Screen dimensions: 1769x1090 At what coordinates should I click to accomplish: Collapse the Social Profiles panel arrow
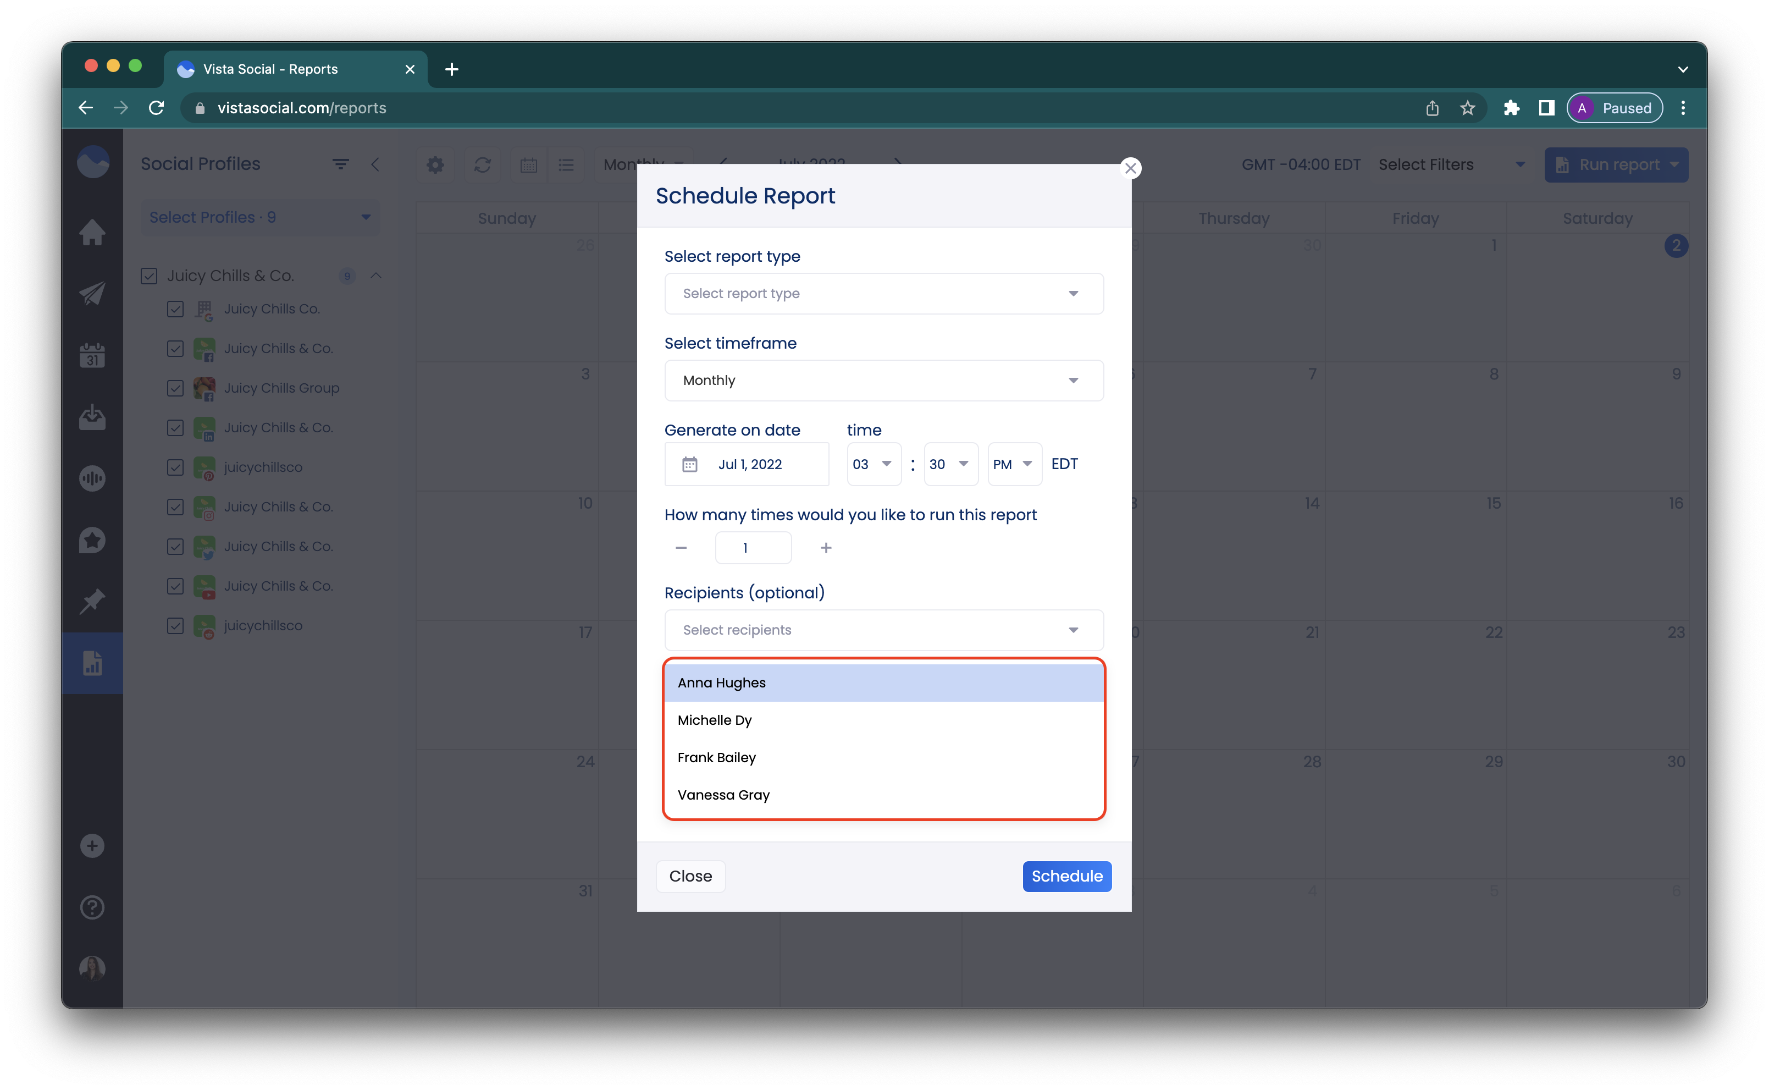pyautogui.click(x=375, y=164)
